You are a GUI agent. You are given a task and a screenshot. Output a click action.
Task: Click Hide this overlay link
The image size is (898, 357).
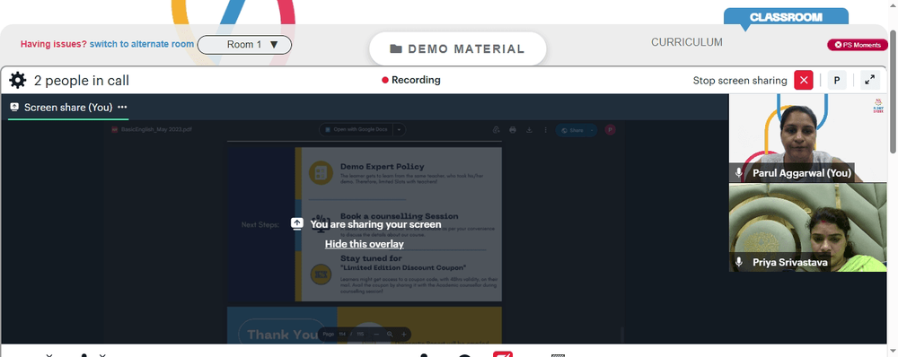tap(365, 244)
